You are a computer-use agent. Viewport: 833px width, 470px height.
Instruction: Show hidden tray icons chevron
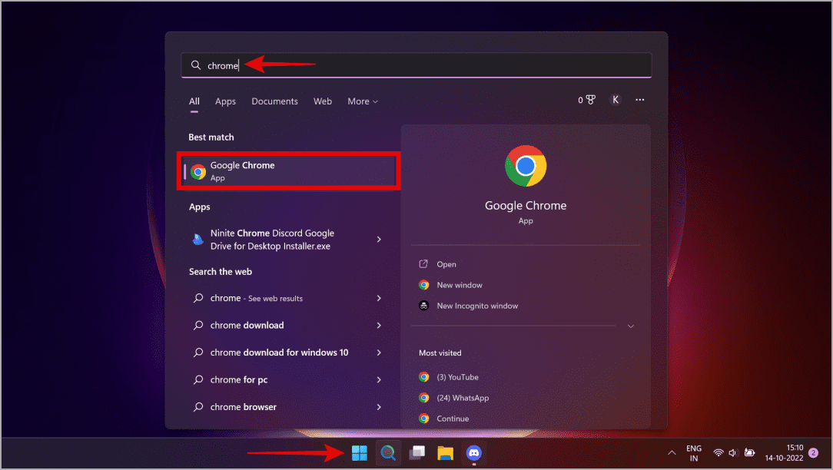672,453
